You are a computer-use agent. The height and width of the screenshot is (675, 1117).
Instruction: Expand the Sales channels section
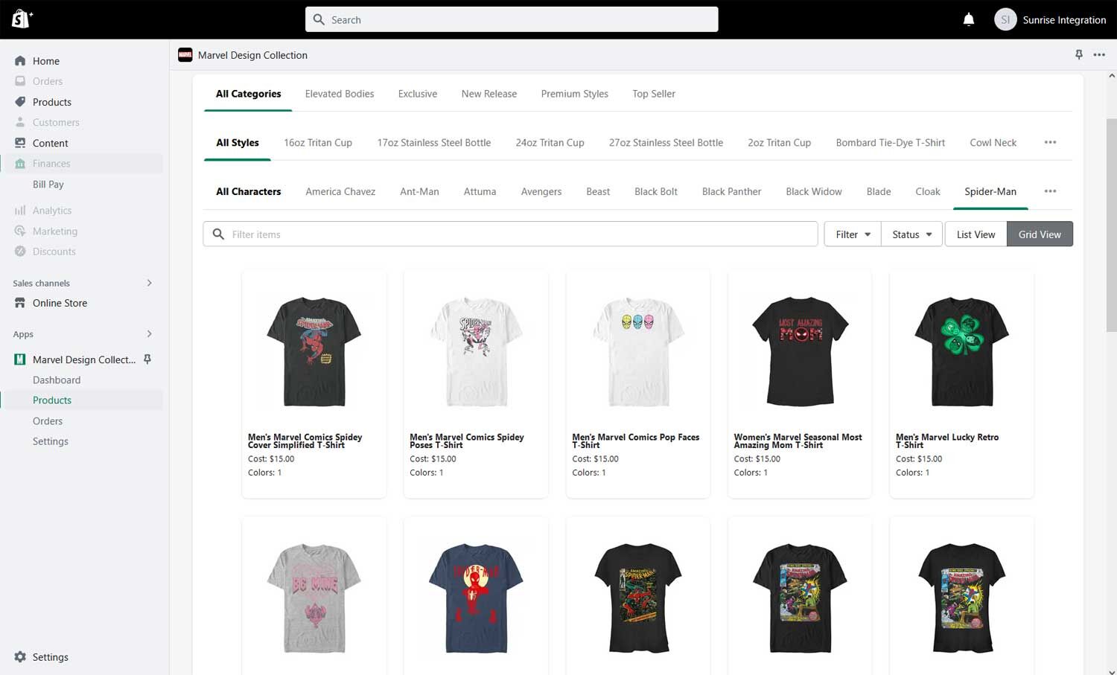[149, 283]
